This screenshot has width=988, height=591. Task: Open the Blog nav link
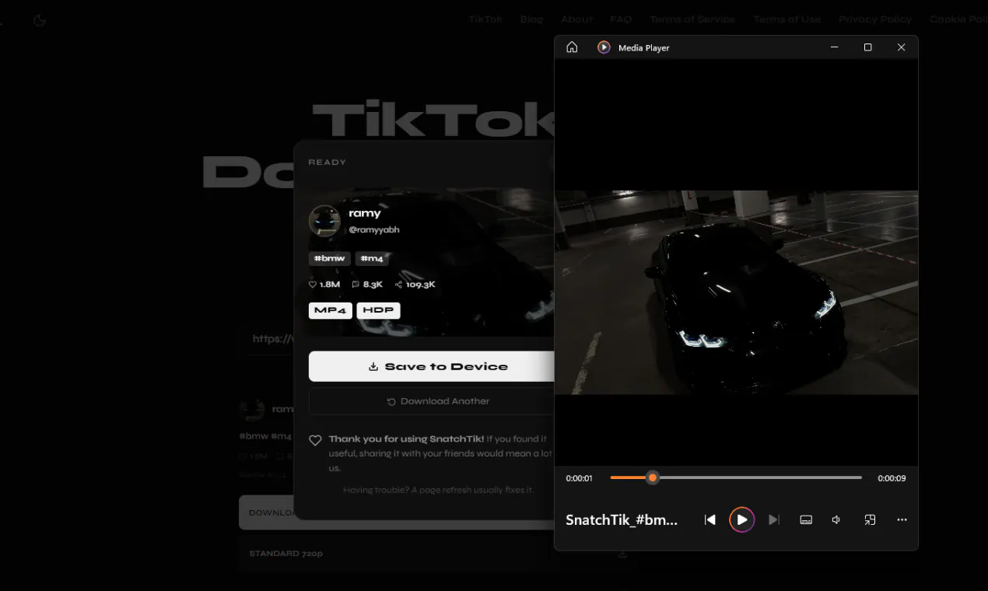click(x=531, y=19)
